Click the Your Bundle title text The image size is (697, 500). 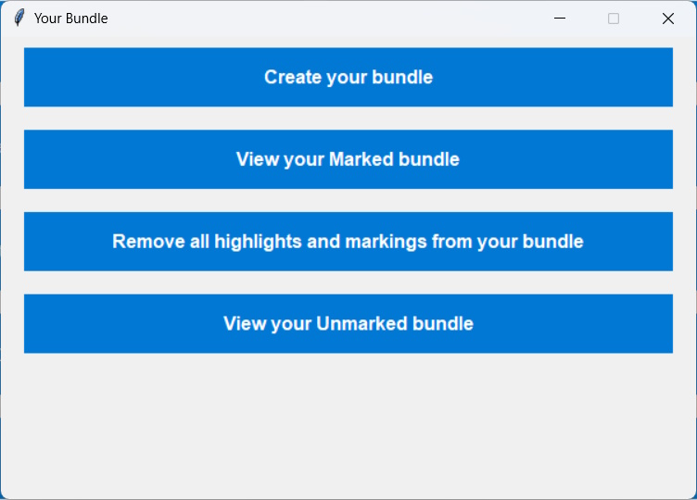[x=71, y=19]
